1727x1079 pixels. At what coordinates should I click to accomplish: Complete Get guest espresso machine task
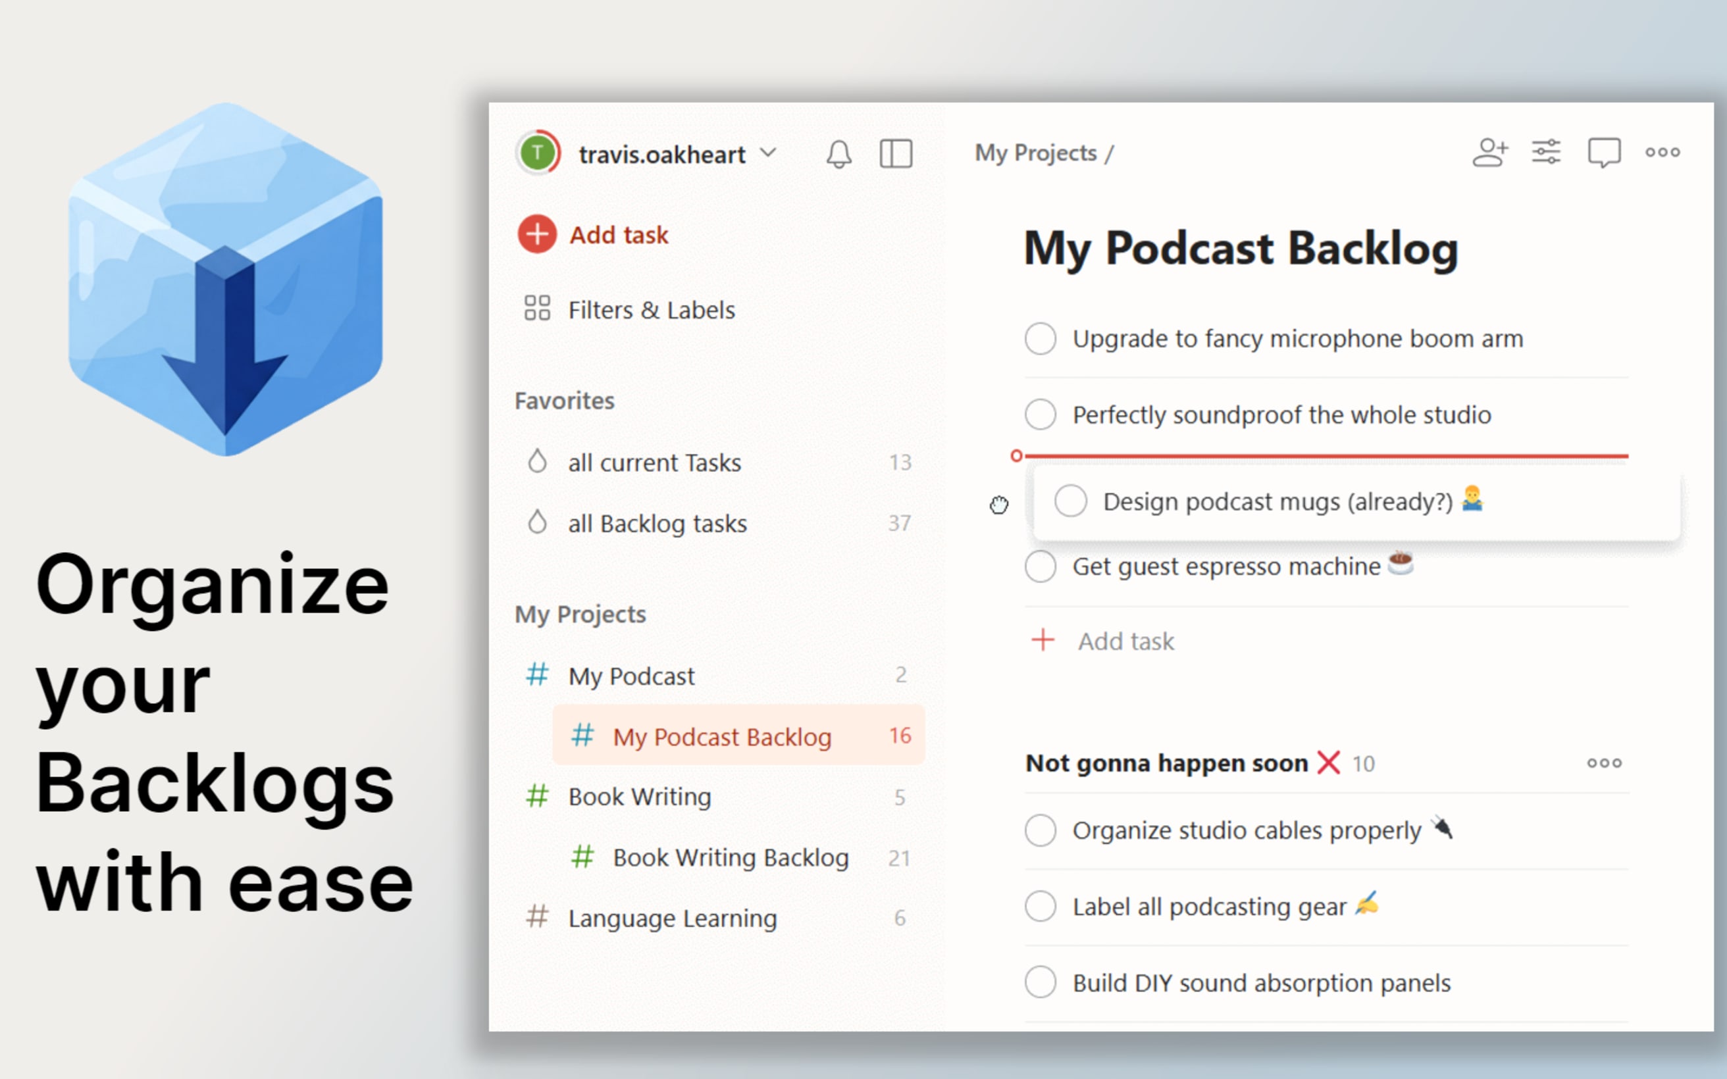click(1041, 566)
